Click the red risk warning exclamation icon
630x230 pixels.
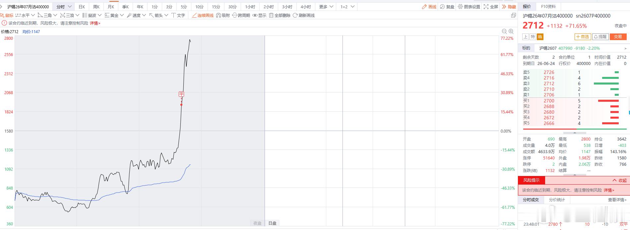click(x=4, y=23)
